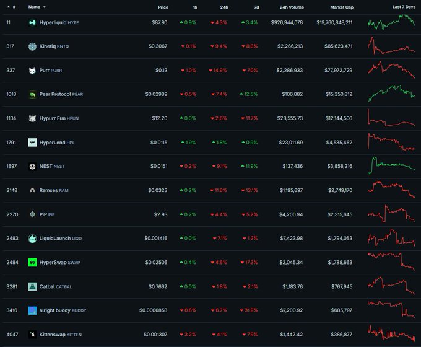421x347 pixels.
Task: Click Hypurr Fun price $12.20
Action: [x=160, y=118]
